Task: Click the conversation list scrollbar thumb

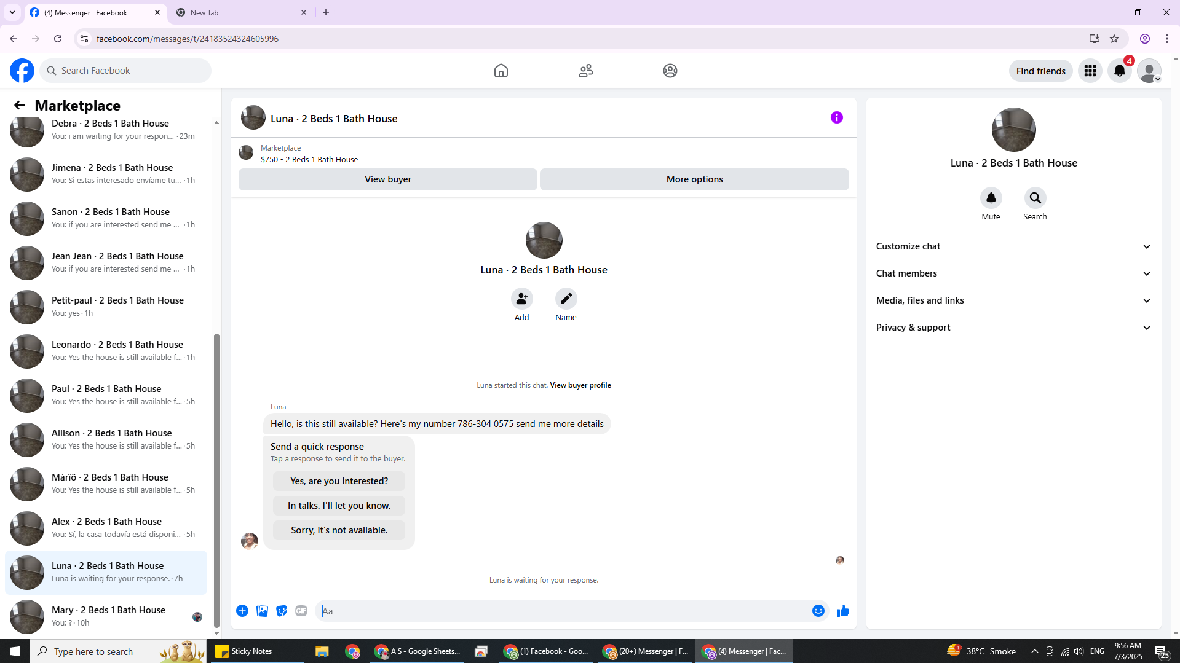Action: 216,481
